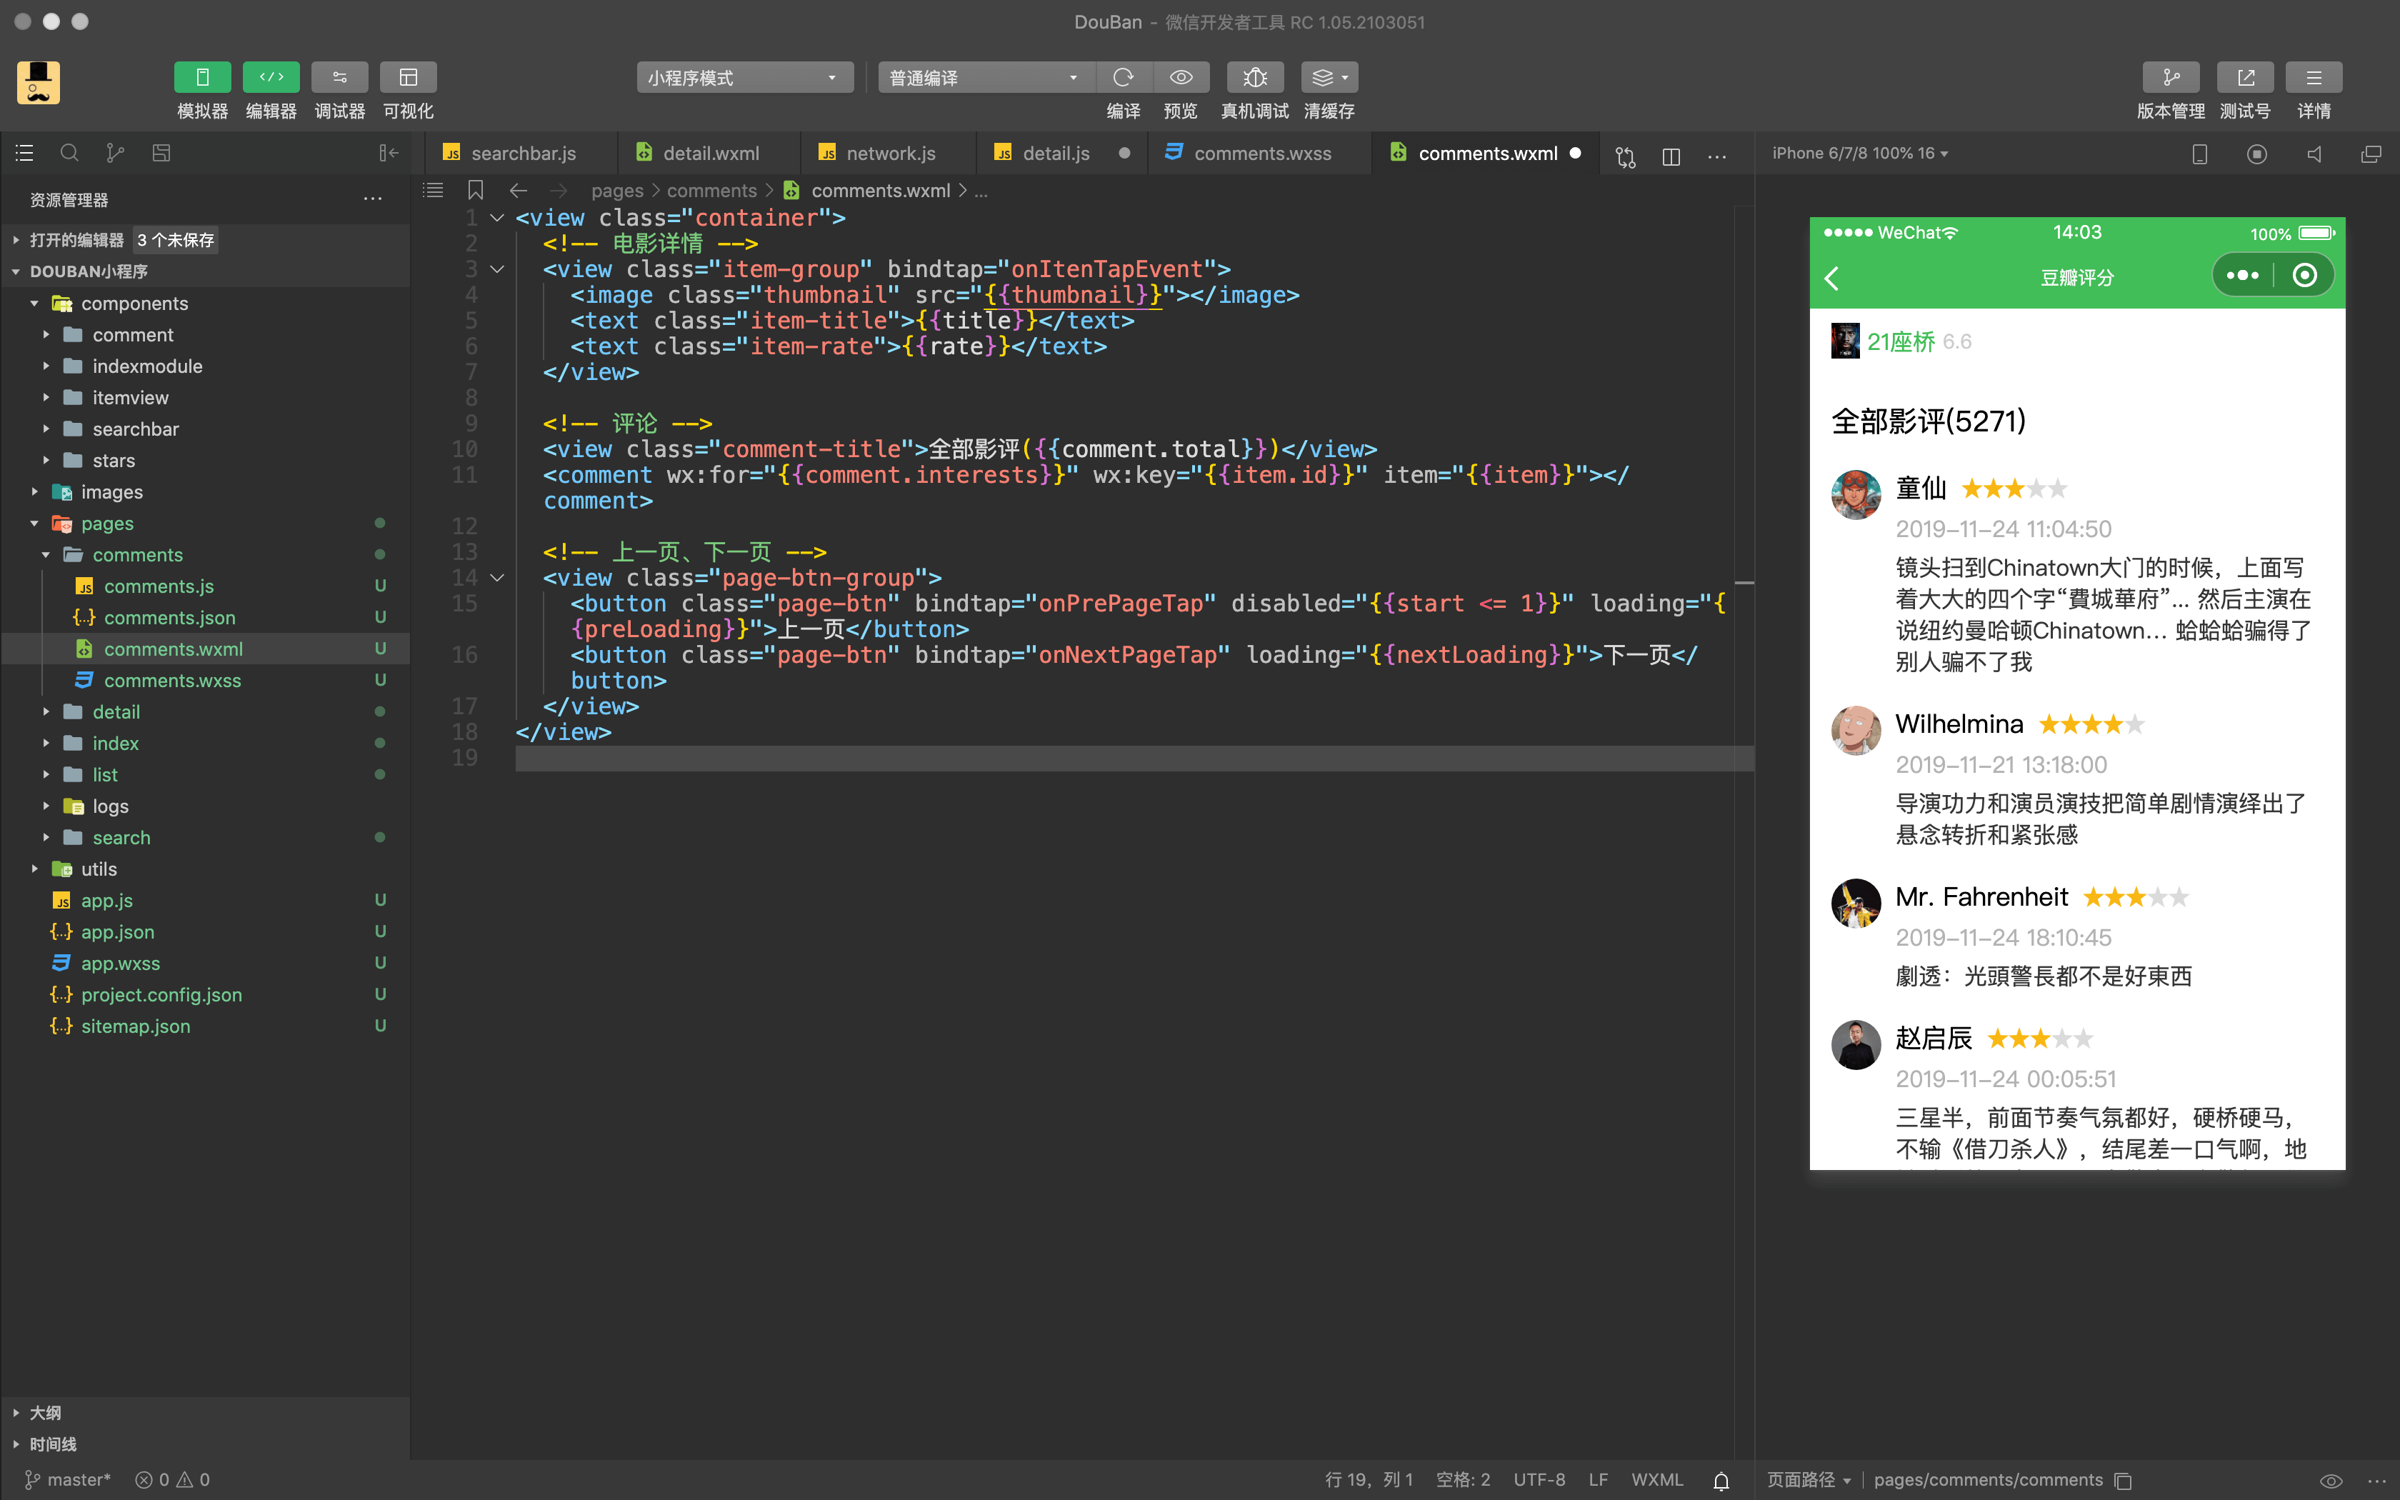Collapse the sidebar panel
Viewport: 2400px width, 1500px height.
(389, 153)
